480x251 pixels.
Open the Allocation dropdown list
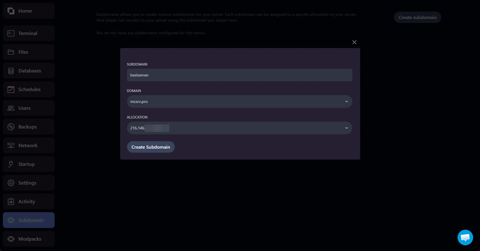coord(239,128)
